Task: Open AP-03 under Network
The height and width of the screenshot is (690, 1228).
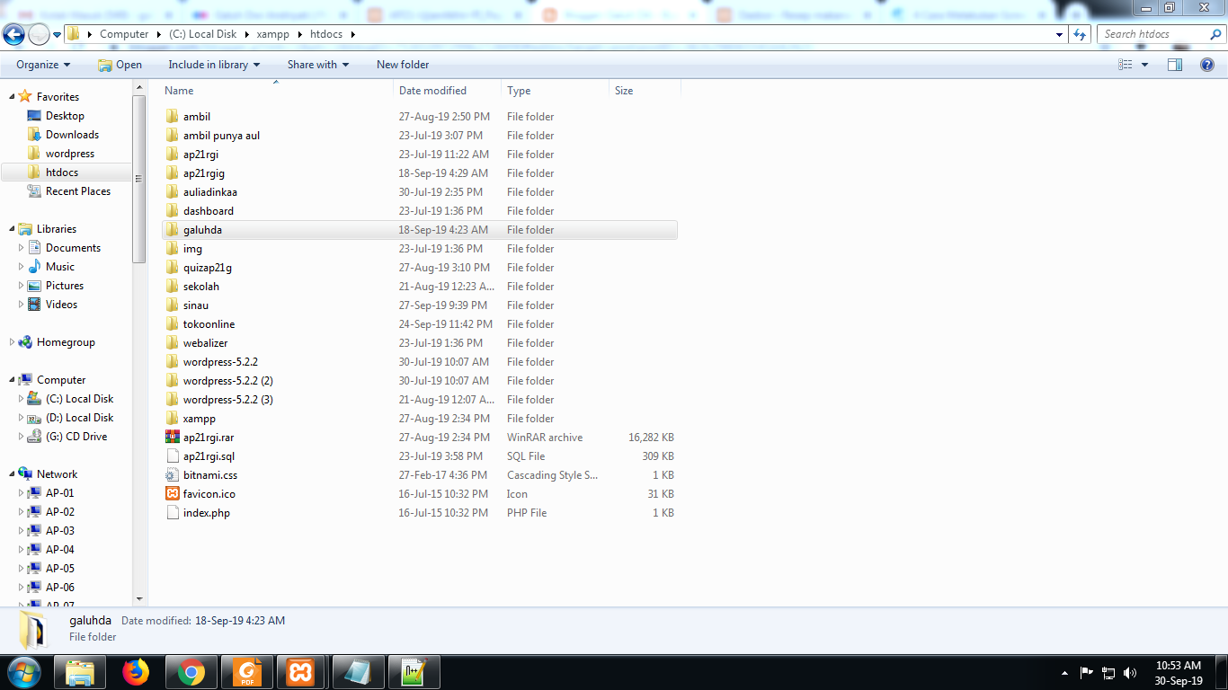Action: click(59, 531)
